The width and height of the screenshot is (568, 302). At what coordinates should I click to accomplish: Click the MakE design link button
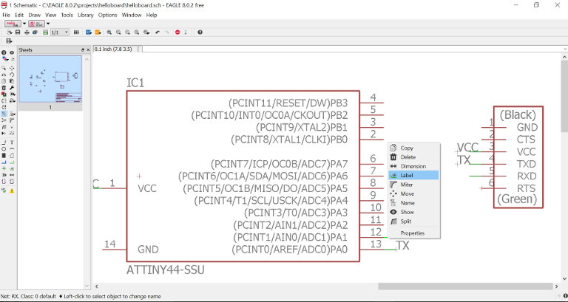coord(13,24)
